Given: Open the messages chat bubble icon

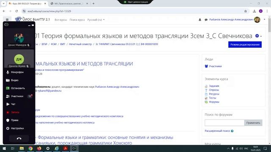Looking at the screenshot, I should point(206,20).
